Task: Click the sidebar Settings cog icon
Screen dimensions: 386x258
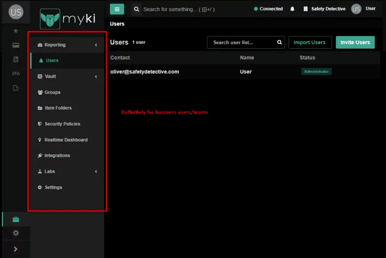Action: pyautogui.click(x=40, y=188)
